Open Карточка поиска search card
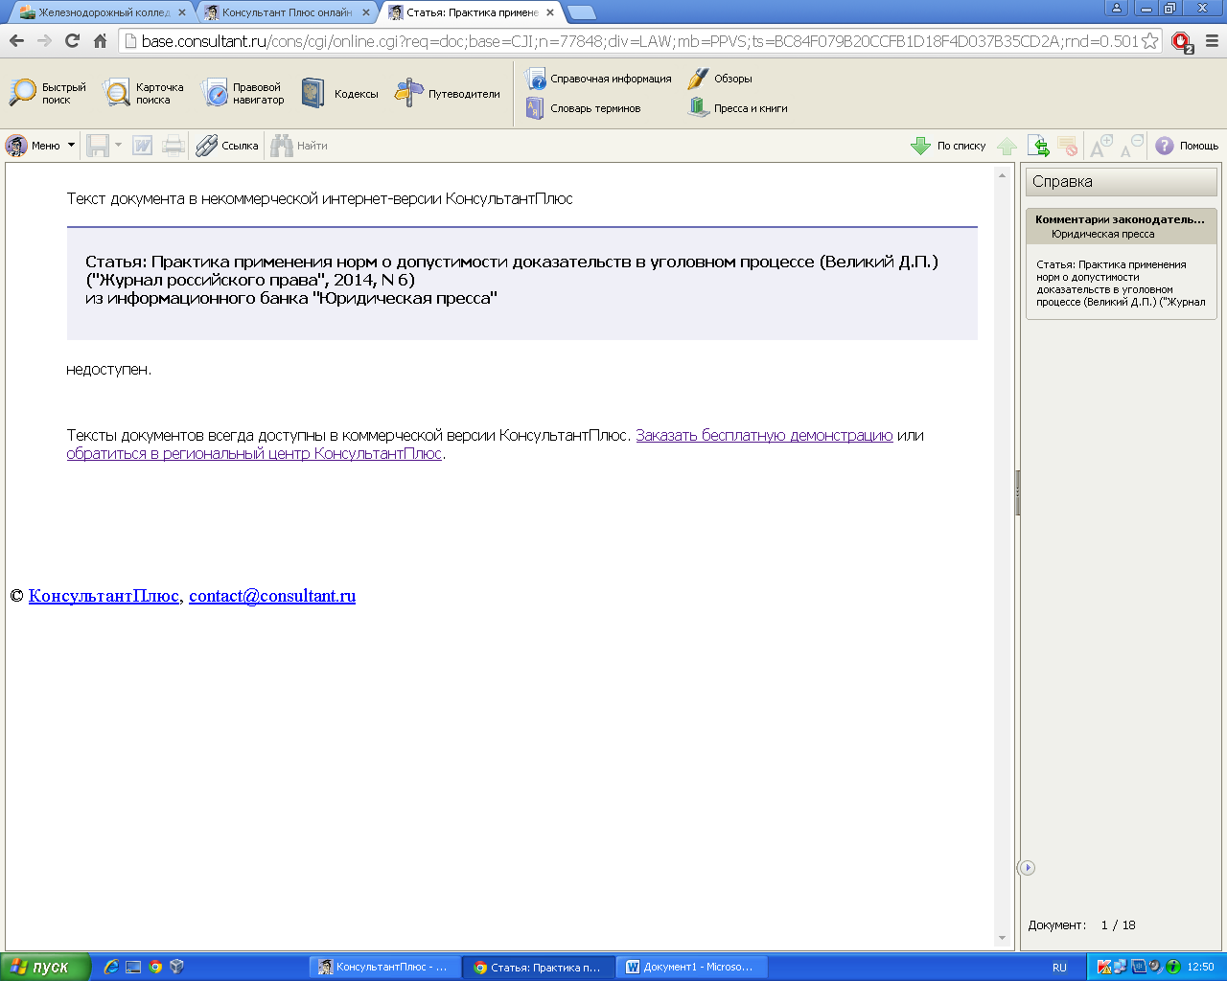Image resolution: width=1227 pixels, height=981 pixels. coord(144,93)
